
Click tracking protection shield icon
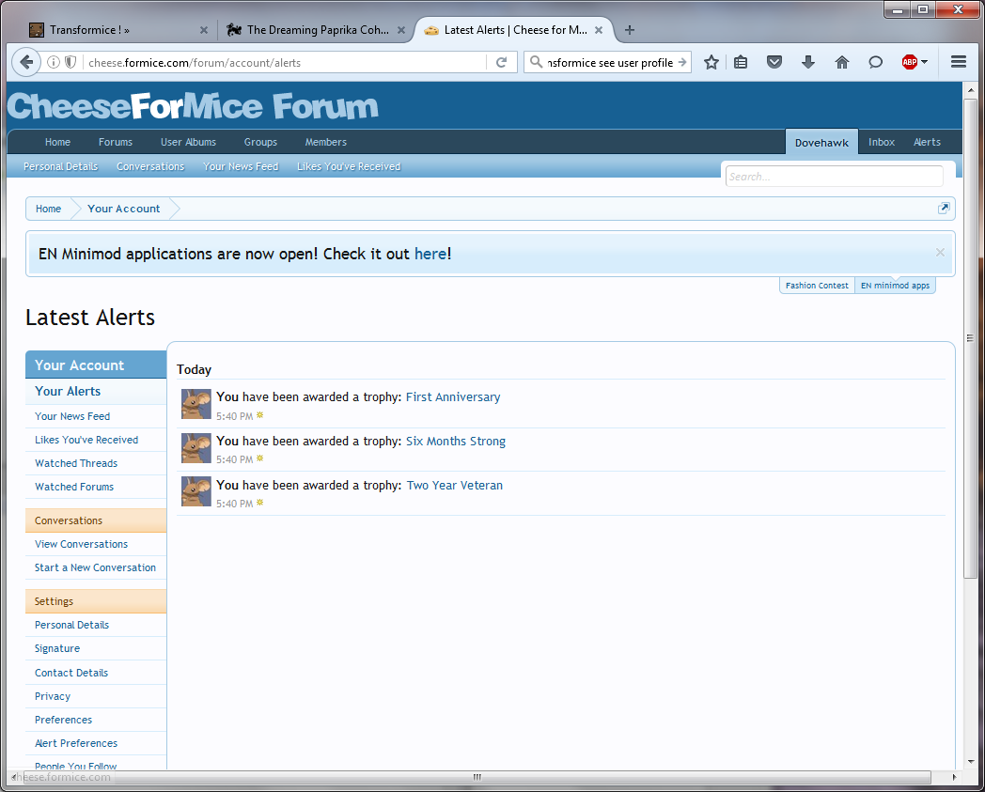71,62
